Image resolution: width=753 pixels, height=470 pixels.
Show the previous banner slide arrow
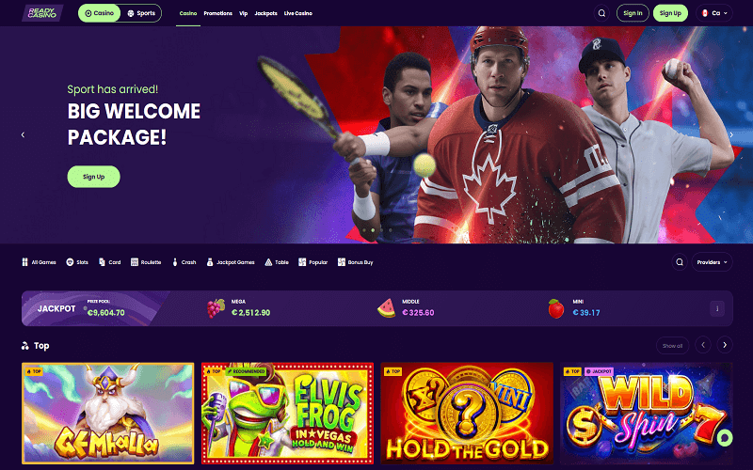[x=23, y=134]
